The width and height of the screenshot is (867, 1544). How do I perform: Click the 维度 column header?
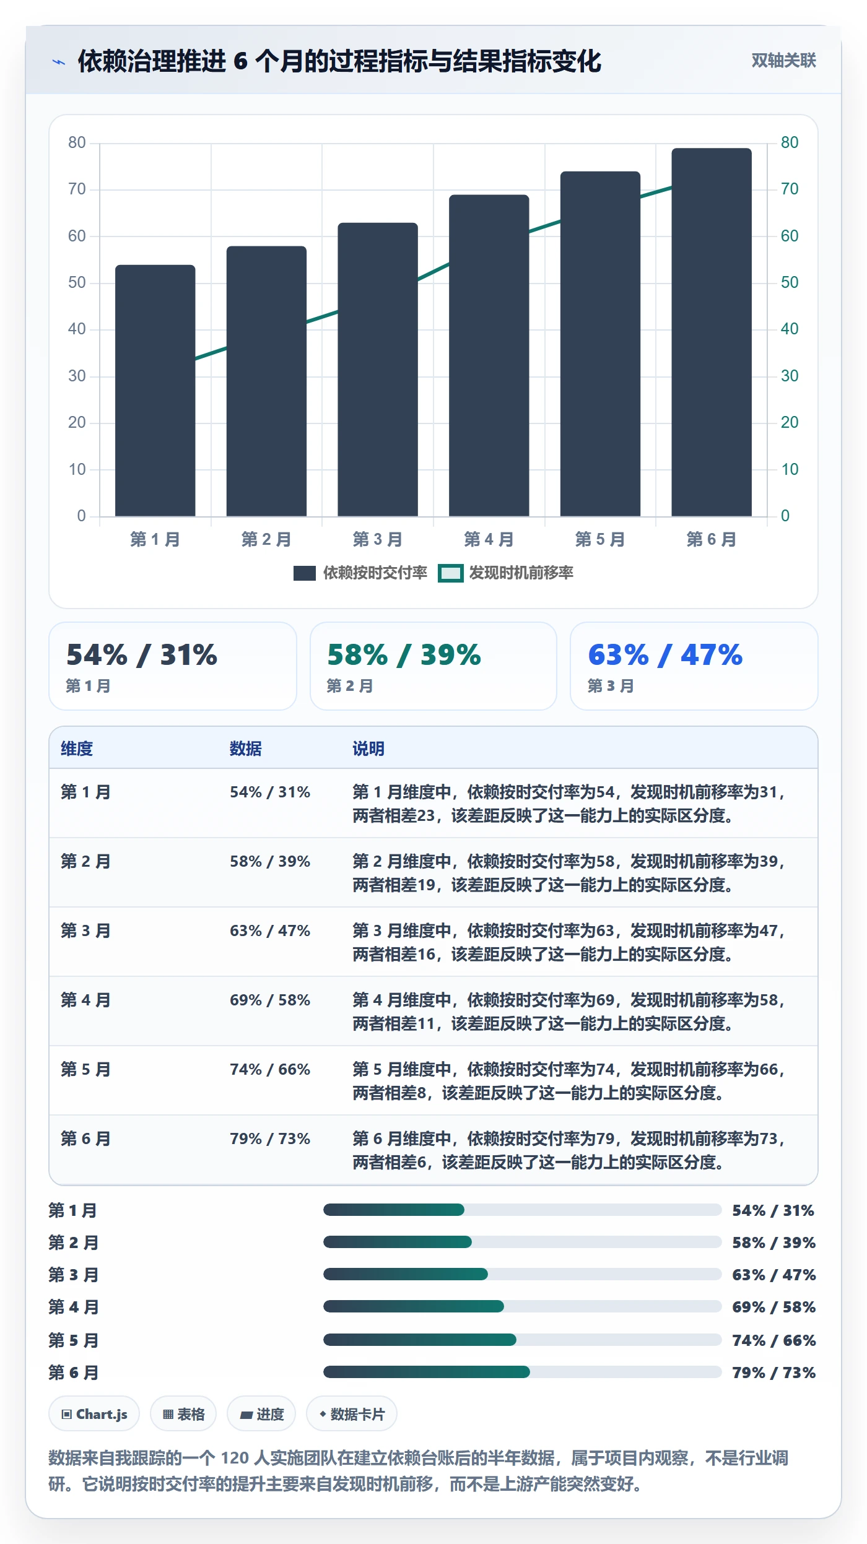[x=77, y=748]
